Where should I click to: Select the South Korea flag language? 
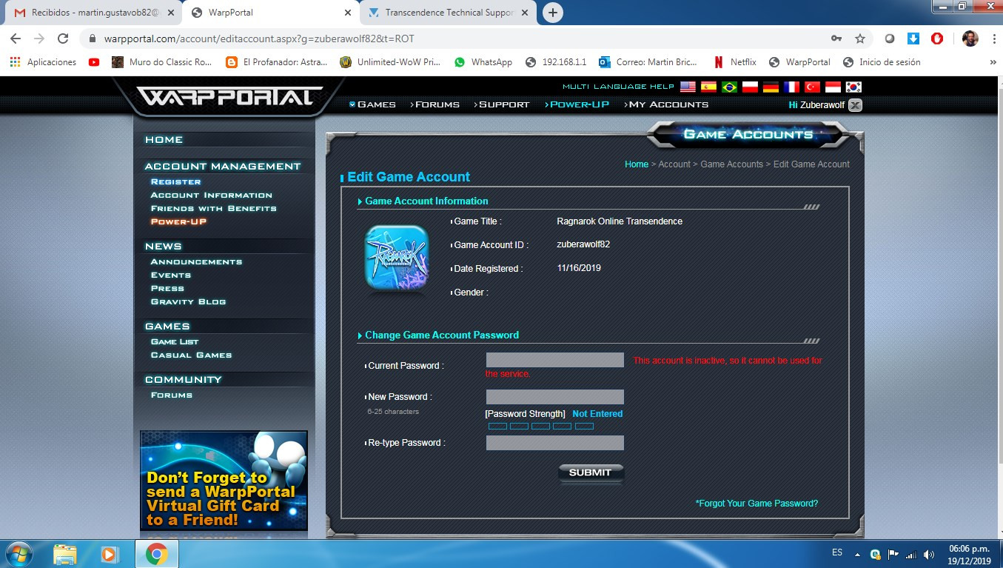[x=853, y=87]
